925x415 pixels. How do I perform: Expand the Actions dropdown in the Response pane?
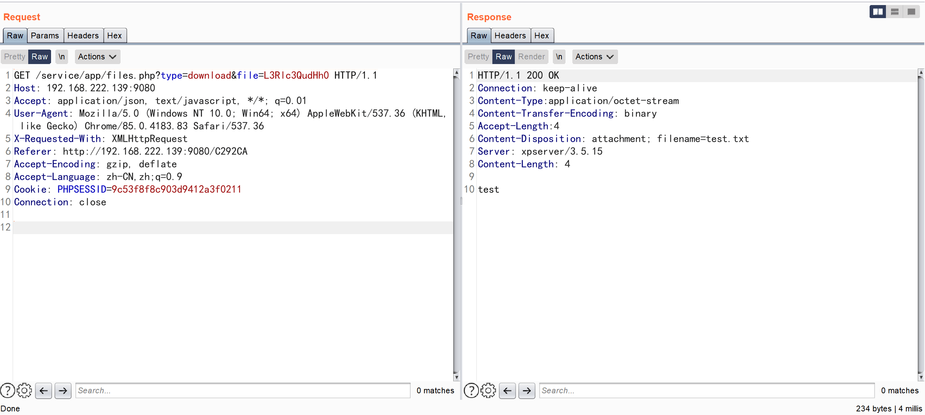click(x=594, y=56)
